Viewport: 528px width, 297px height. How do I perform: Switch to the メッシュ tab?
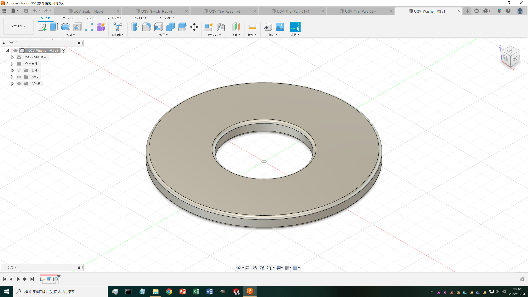tap(91, 18)
